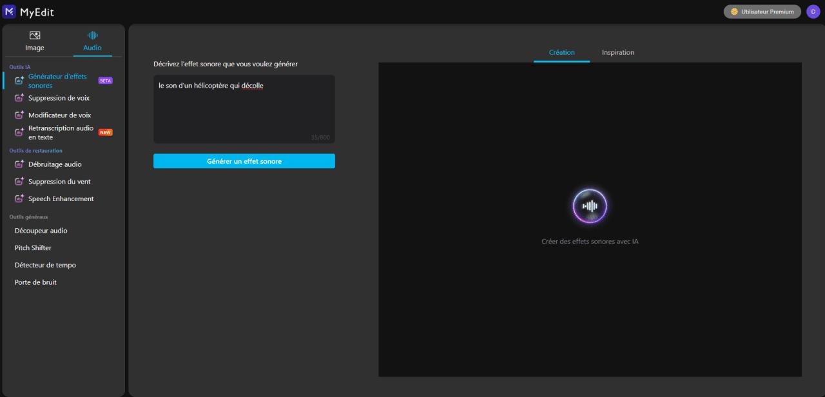Image resolution: width=825 pixels, height=397 pixels.
Task: Click the Générateur d'effets sonores AI icon
Action: pyautogui.click(x=19, y=81)
